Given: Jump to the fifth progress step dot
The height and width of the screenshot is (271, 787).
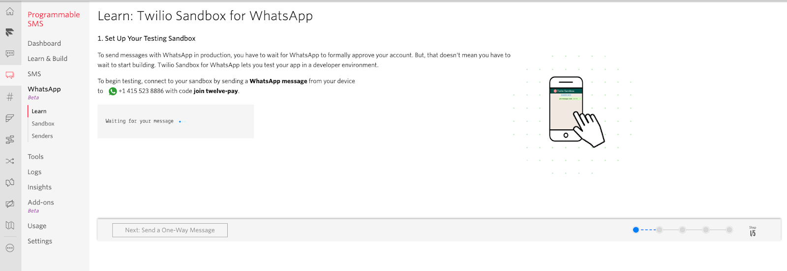Looking at the screenshot, I should point(729,230).
